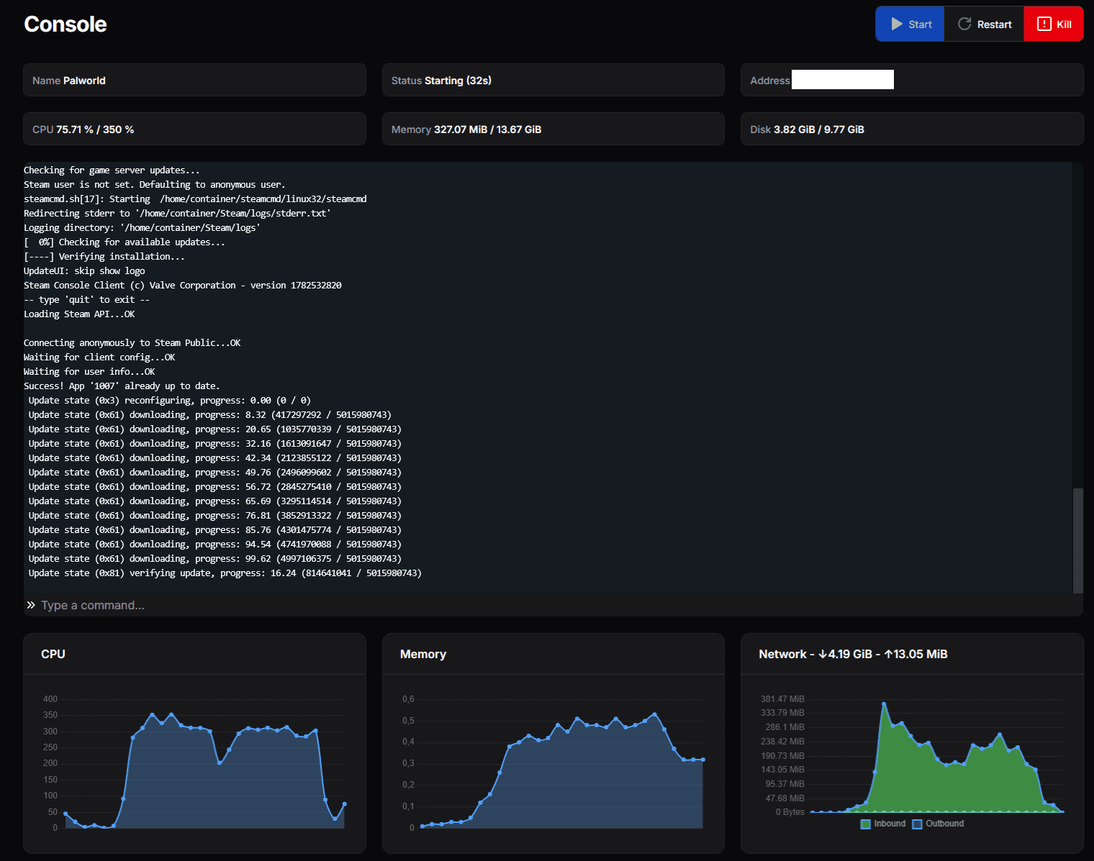Click the 381.47 MiB network axis label
The image size is (1094, 861).
[x=782, y=699]
